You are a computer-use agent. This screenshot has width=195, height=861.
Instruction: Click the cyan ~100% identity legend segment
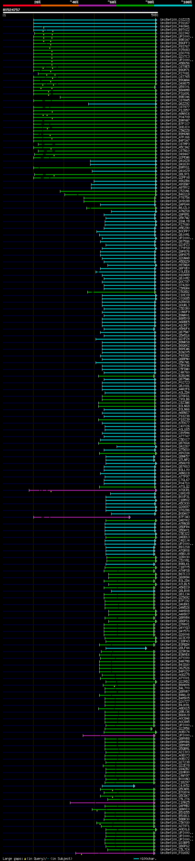tap(173, 5)
